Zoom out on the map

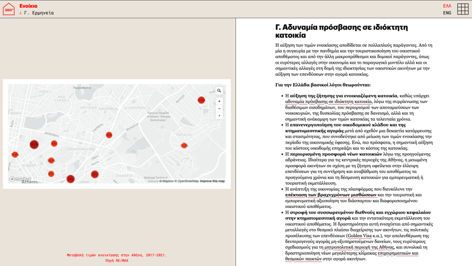(219, 108)
